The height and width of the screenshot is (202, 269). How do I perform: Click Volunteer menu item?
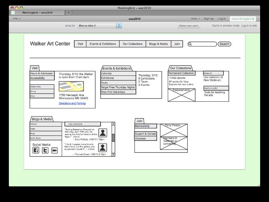pyautogui.click(x=146, y=138)
